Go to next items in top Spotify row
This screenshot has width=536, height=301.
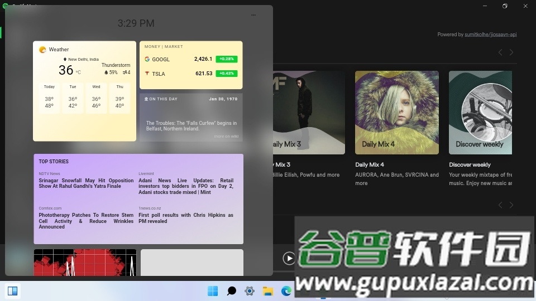[511, 52]
